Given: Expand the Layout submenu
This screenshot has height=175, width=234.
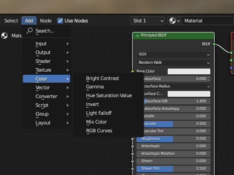Looking at the screenshot, I should (x=47, y=123).
